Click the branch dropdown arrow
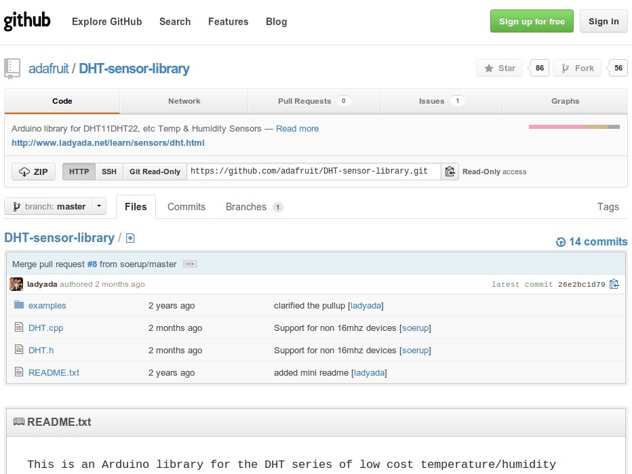632x474 pixels. 99,206
